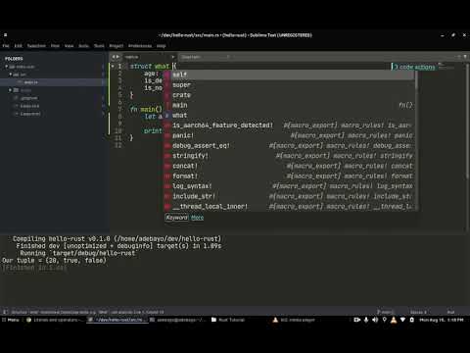Click the microphone tray icon
Screen dimensions: 470x353
click(366, 320)
